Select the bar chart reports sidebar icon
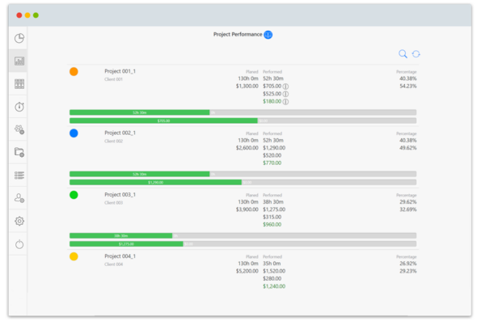Image resolution: width=481 pixels, height=321 pixels. 19,61
